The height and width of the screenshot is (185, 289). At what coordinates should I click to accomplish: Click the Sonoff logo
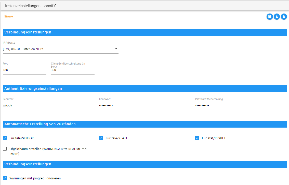9,16
